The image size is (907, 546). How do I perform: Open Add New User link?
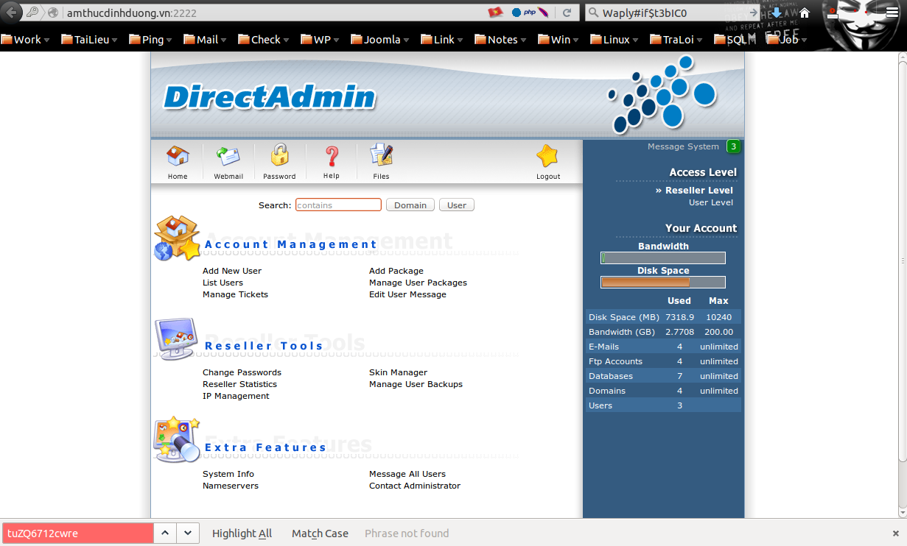(x=232, y=271)
